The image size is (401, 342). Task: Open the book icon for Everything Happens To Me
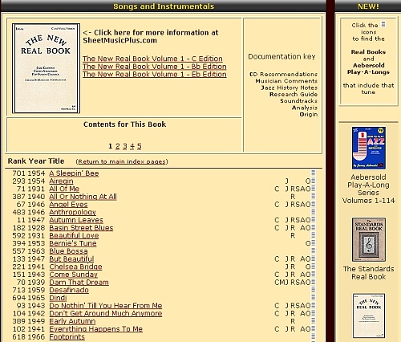(x=314, y=328)
